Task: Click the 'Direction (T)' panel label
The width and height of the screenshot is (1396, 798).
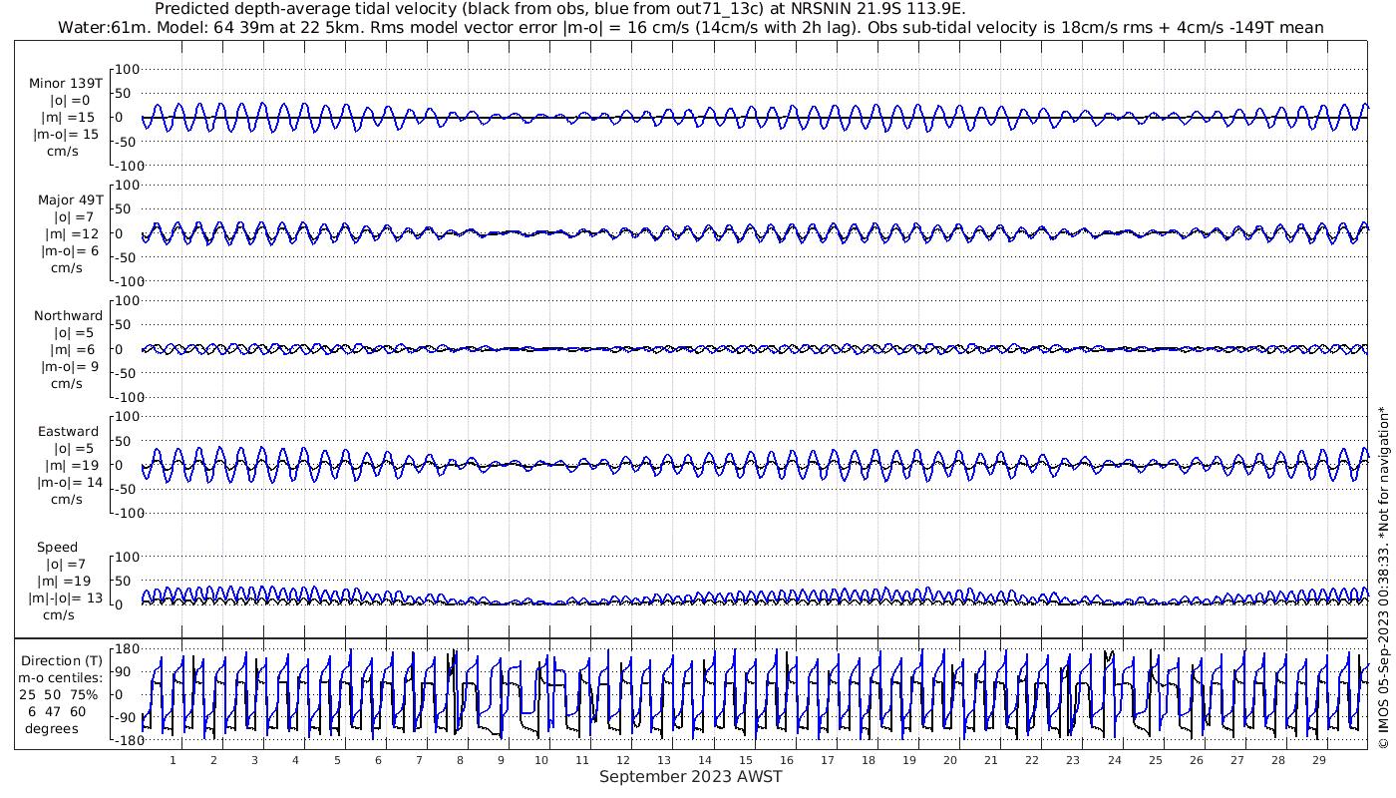Action: pyautogui.click(x=62, y=660)
